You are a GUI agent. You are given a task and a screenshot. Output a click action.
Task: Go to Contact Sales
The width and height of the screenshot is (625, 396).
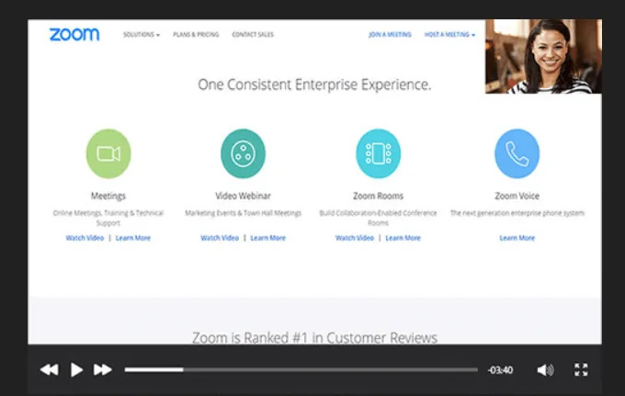(253, 35)
